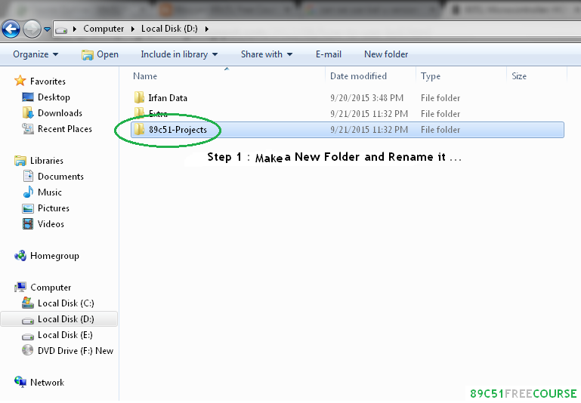Sort by the Date modified column header
Image resolution: width=581 pixels, height=403 pixels.
(358, 76)
